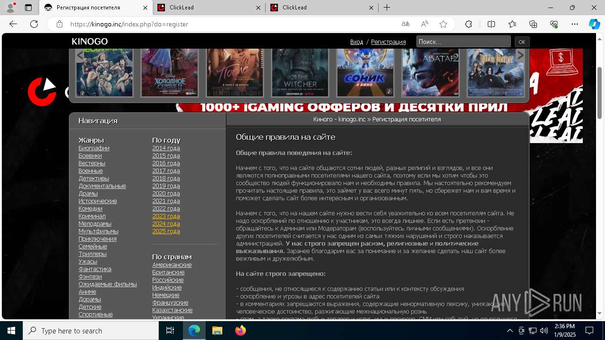Open the Американские country link
This screenshot has height=340, width=605.
(x=172, y=265)
